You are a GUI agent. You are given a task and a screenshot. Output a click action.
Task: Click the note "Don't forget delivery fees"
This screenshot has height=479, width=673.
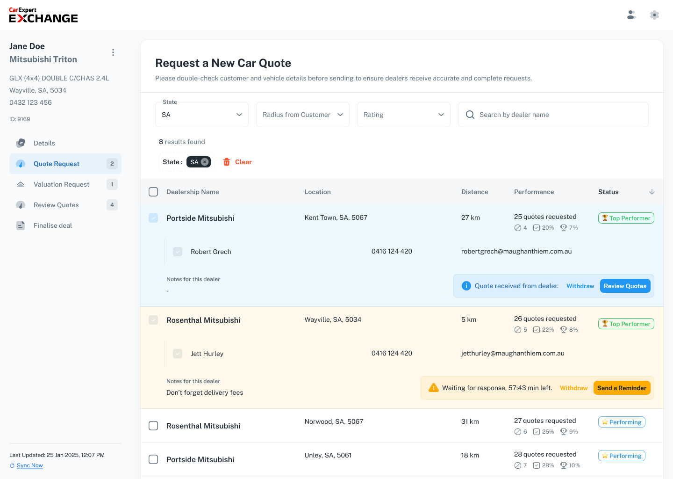click(x=205, y=392)
